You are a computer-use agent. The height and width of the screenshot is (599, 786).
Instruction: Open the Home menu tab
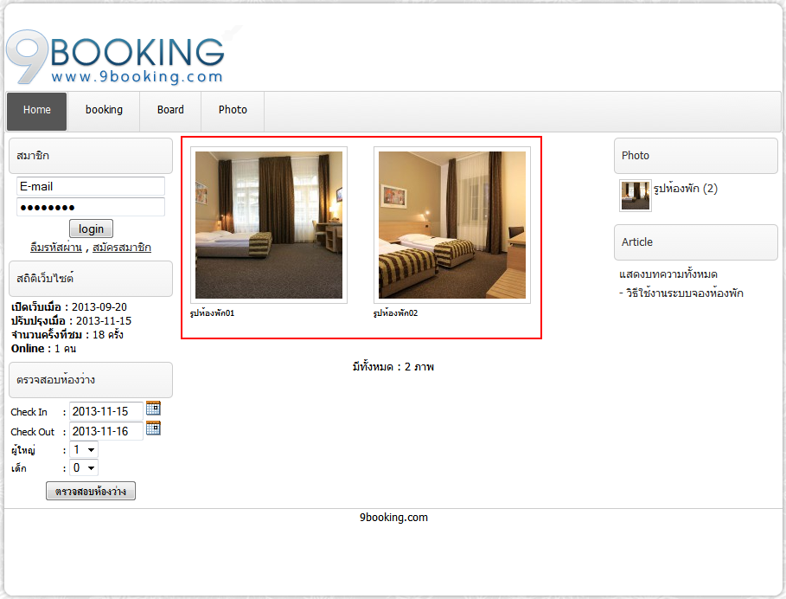pyautogui.click(x=36, y=111)
